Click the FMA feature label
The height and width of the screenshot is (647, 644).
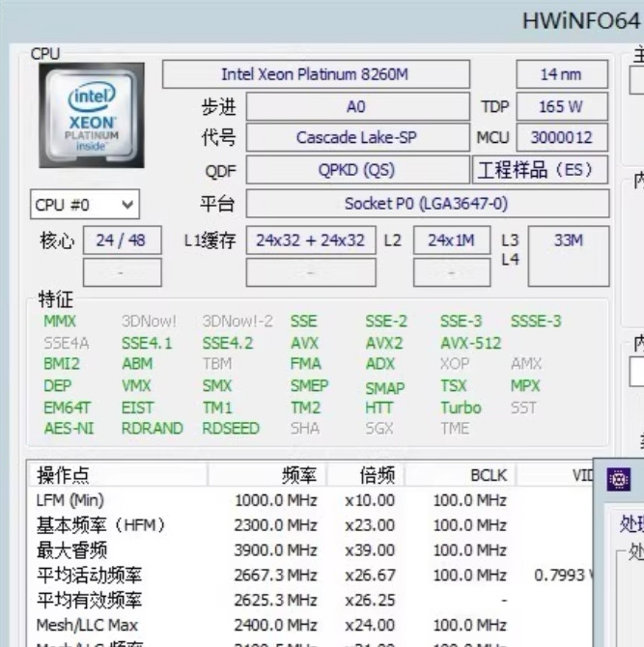[306, 363]
